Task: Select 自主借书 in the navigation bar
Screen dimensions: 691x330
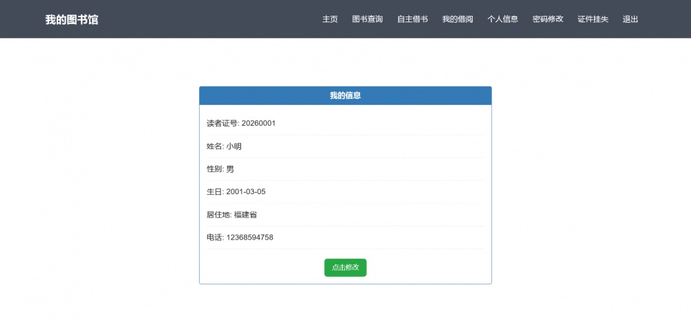Action: click(413, 19)
